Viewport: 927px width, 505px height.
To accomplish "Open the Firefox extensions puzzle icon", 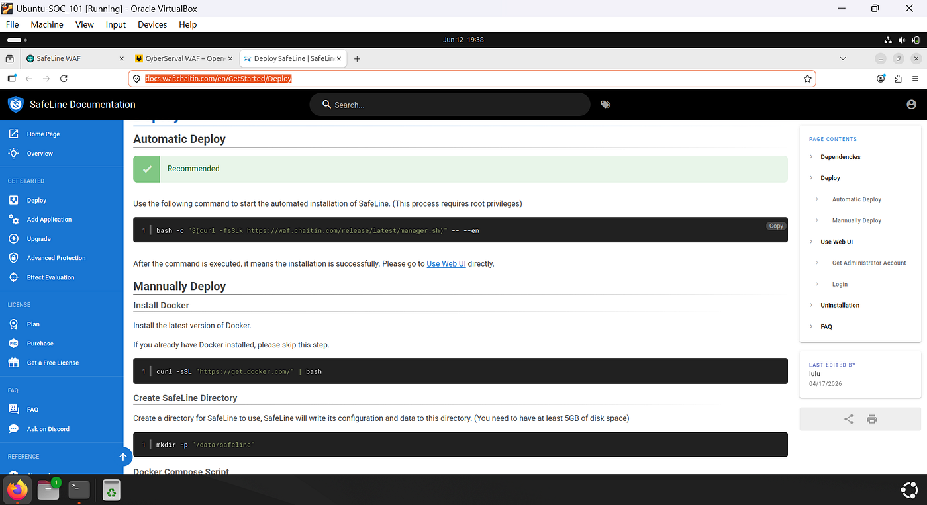I will [x=898, y=79].
